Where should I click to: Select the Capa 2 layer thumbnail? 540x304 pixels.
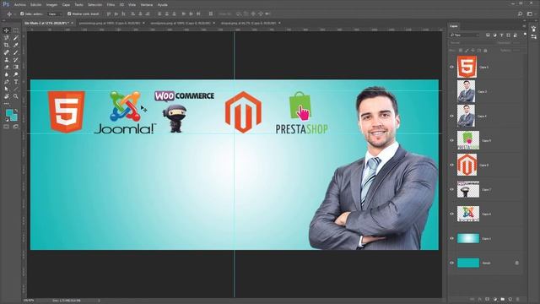466,91
